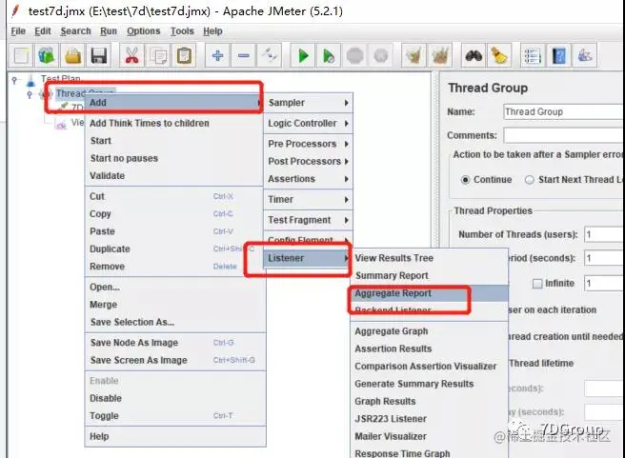Click the Cut scissors toolbar icon
This screenshot has width=625, height=458.
[131, 56]
